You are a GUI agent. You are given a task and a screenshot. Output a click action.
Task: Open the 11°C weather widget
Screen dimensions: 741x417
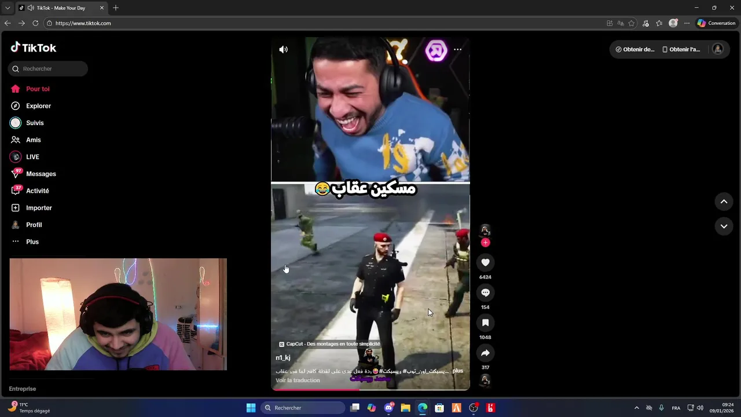pyautogui.click(x=29, y=408)
